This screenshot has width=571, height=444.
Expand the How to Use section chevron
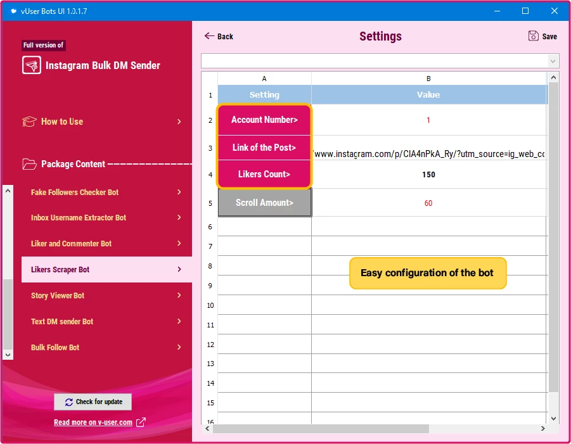pyautogui.click(x=179, y=122)
